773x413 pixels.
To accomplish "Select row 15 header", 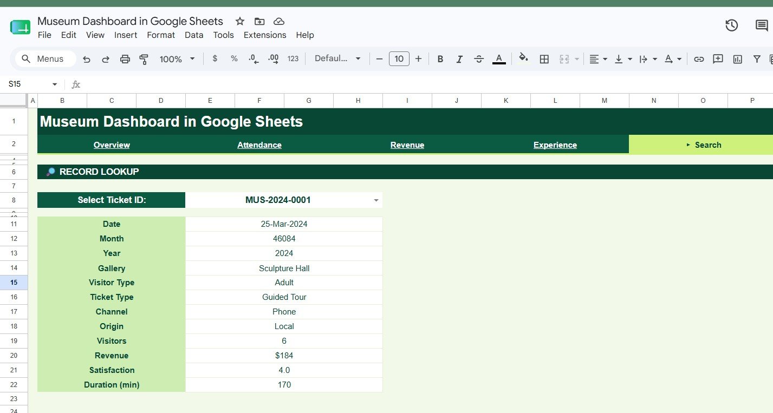I will pos(14,283).
